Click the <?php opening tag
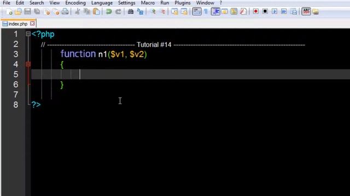 (x=43, y=34)
